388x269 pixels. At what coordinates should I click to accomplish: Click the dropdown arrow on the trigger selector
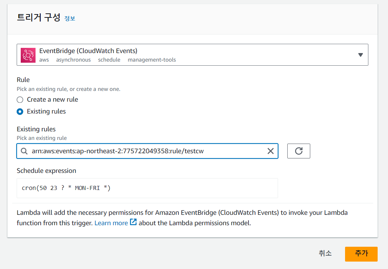point(360,55)
